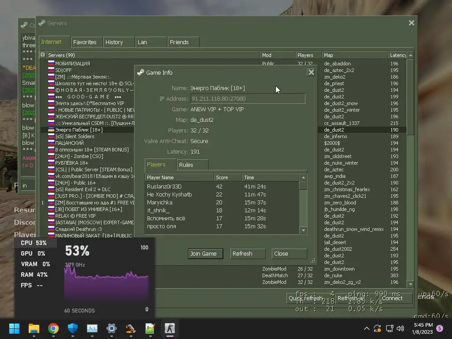Sort servers by Latency column
This screenshot has height=339, width=452.
click(398, 55)
